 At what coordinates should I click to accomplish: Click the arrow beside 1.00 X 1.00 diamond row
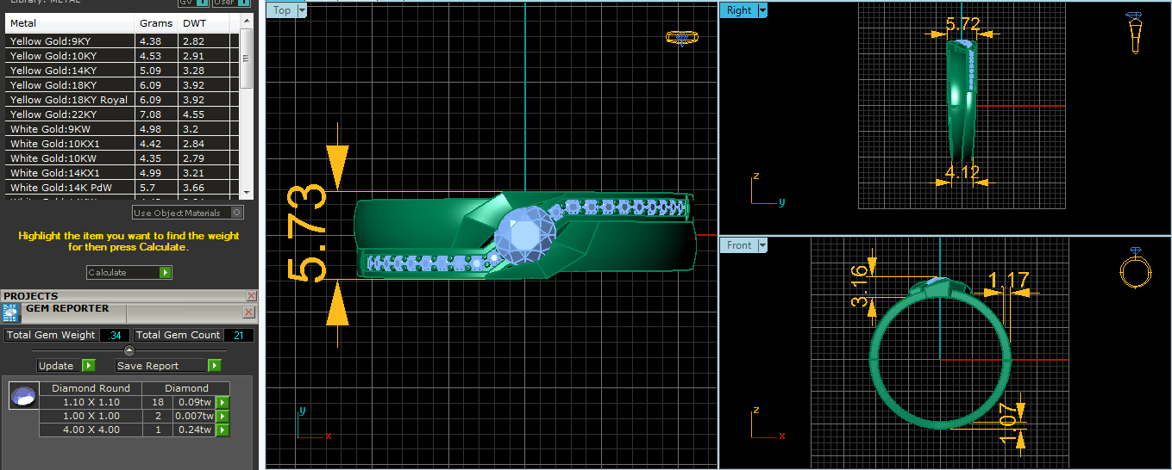pos(222,416)
